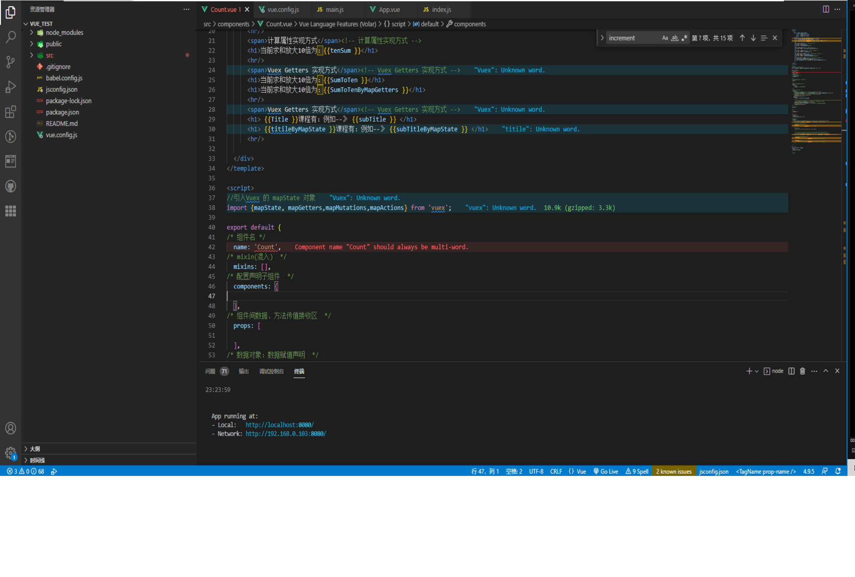The width and height of the screenshot is (855, 577).
Task: Open the Search view in activity bar
Action: pyautogui.click(x=11, y=37)
